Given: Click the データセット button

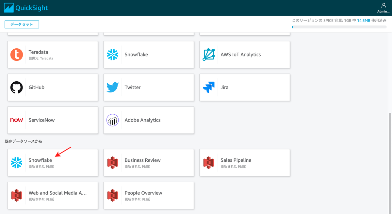Looking at the screenshot, I should (22, 25).
